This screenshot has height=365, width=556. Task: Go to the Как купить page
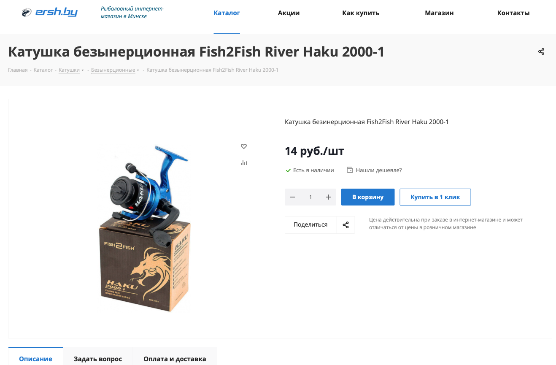click(x=361, y=13)
